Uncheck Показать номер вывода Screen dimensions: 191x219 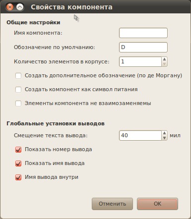(x=18, y=150)
